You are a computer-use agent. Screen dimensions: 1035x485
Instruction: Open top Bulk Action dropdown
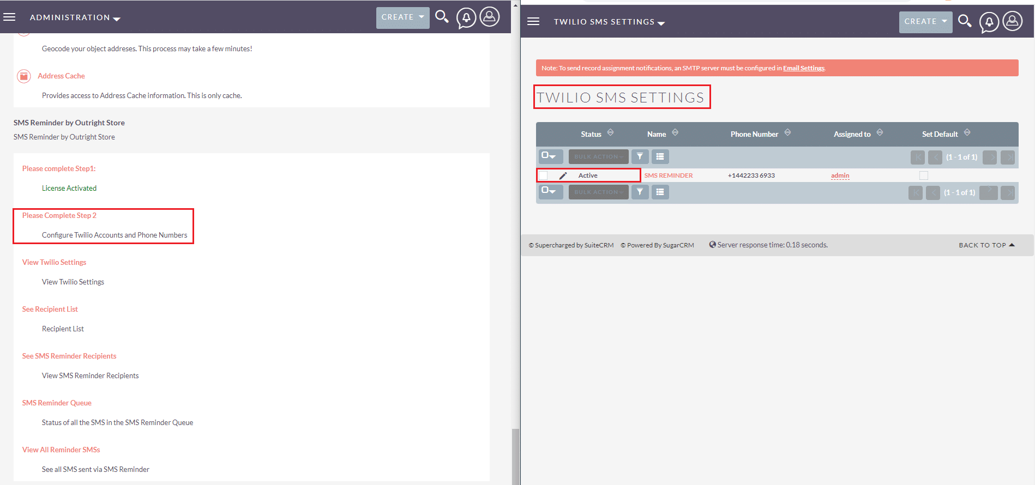pos(599,156)
